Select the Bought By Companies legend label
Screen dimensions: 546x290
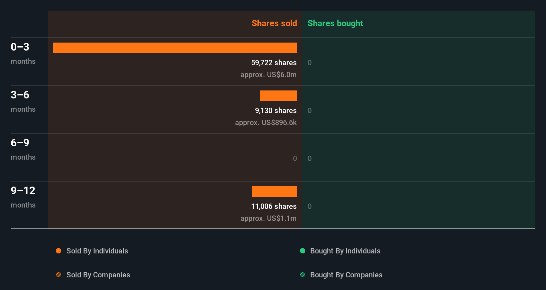(346, 275)
